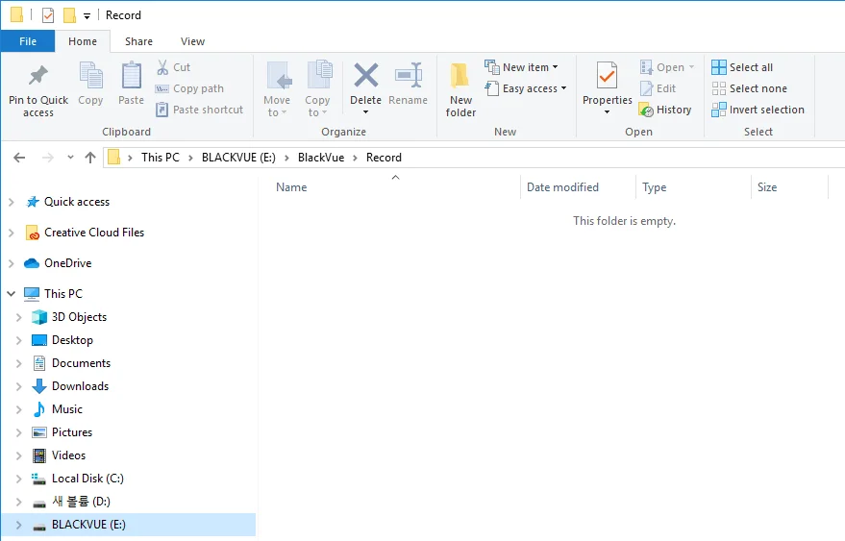Expand the Local Disk (C:) node
Viewport: 845px width, 541px height.
[x=18, y=479]
